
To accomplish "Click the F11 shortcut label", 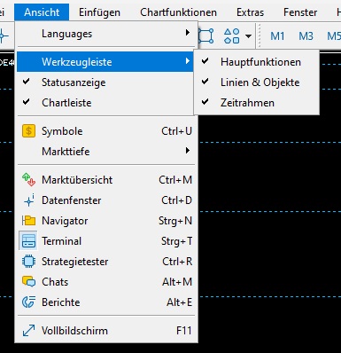I will coord(183,331).
